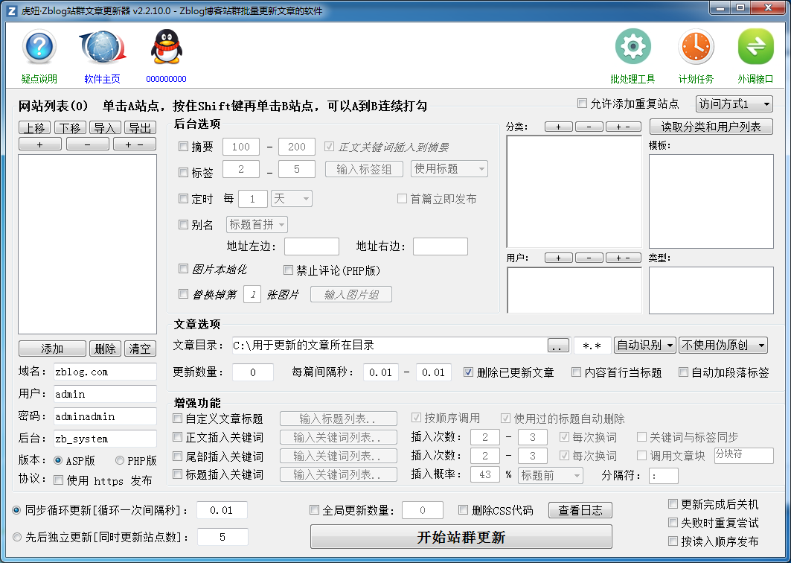The width and height of the screenshot is (791, 563).
Task: Check 内容首行当标题 checkbox
Action: point(576,372)
